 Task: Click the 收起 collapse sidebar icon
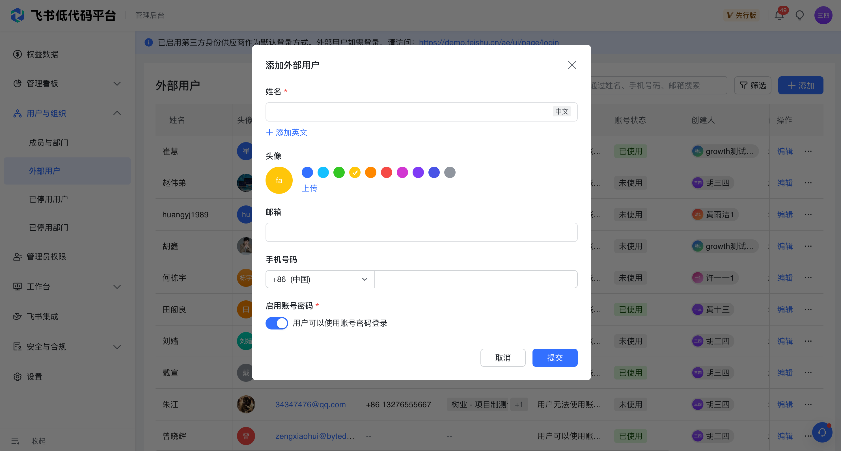click(15, 441)
